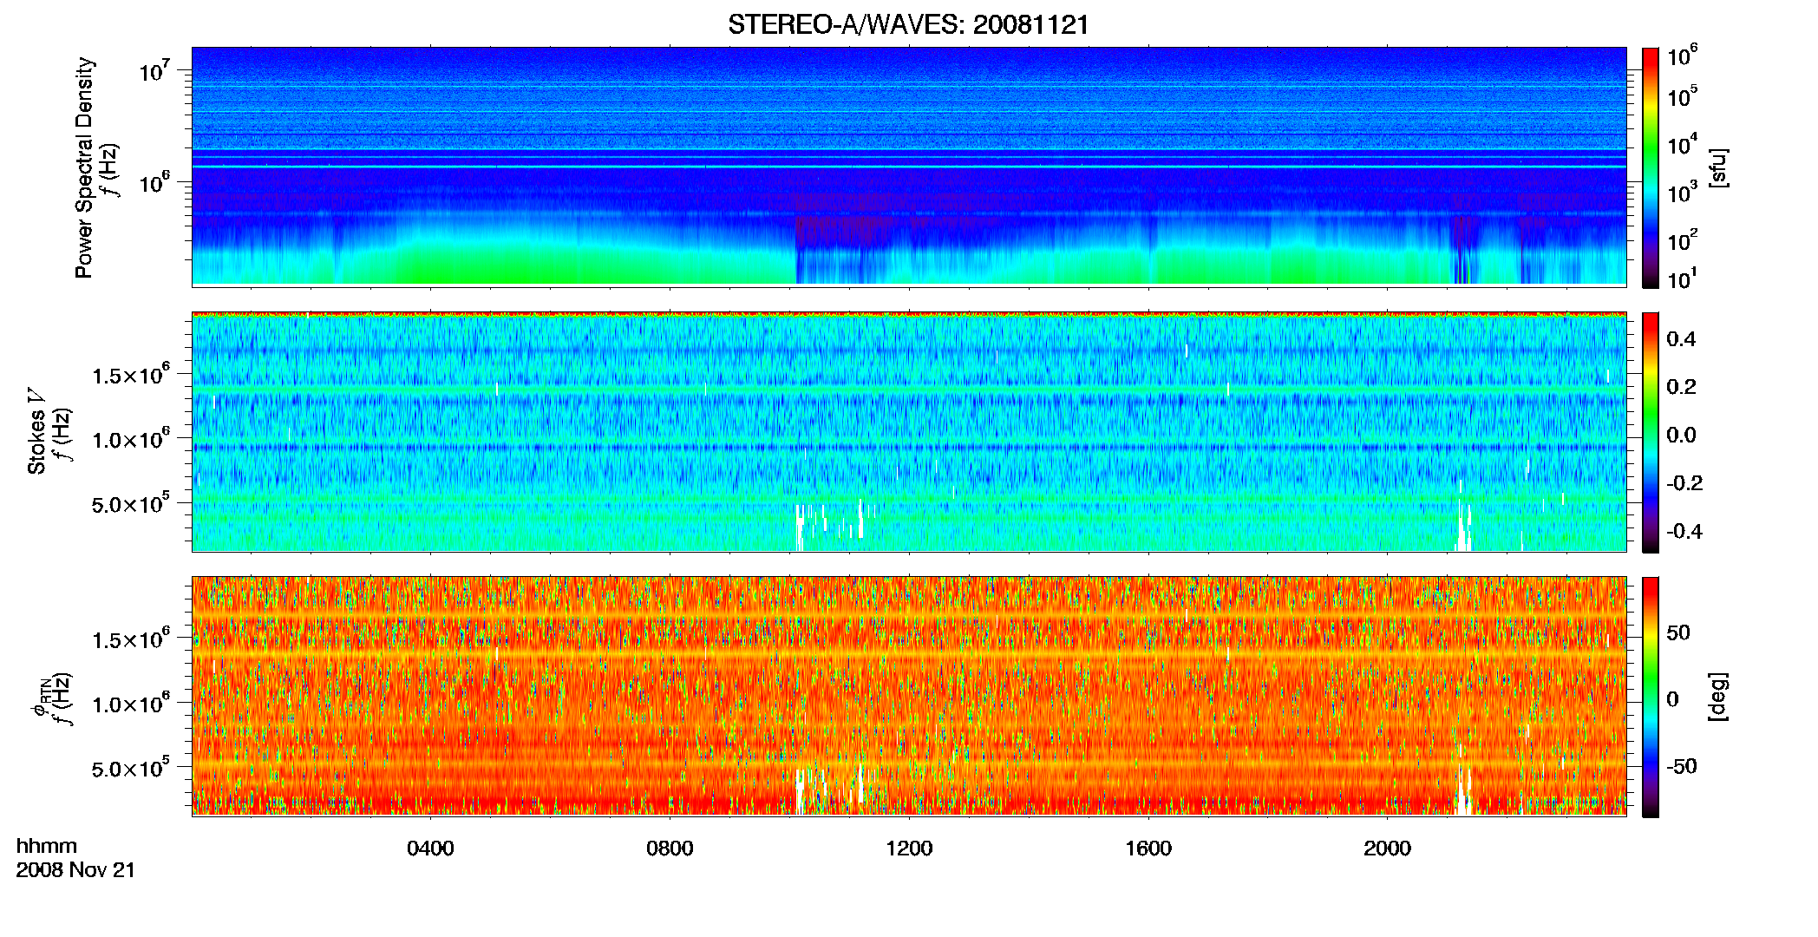1818x937 pixels.
Task: Click the 1.0×10⁶ tick on the Stokes V panel
Action: tap(131, 438)
